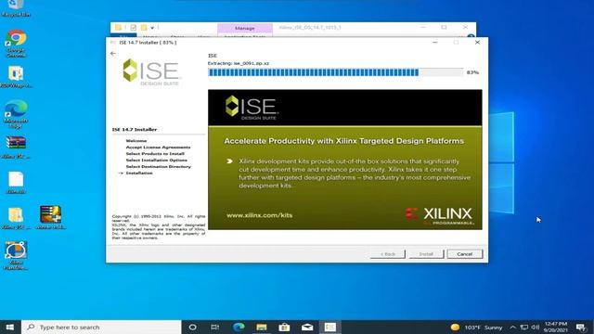
Task: Click the "Welcome" step in installer list
Action: 136,140
